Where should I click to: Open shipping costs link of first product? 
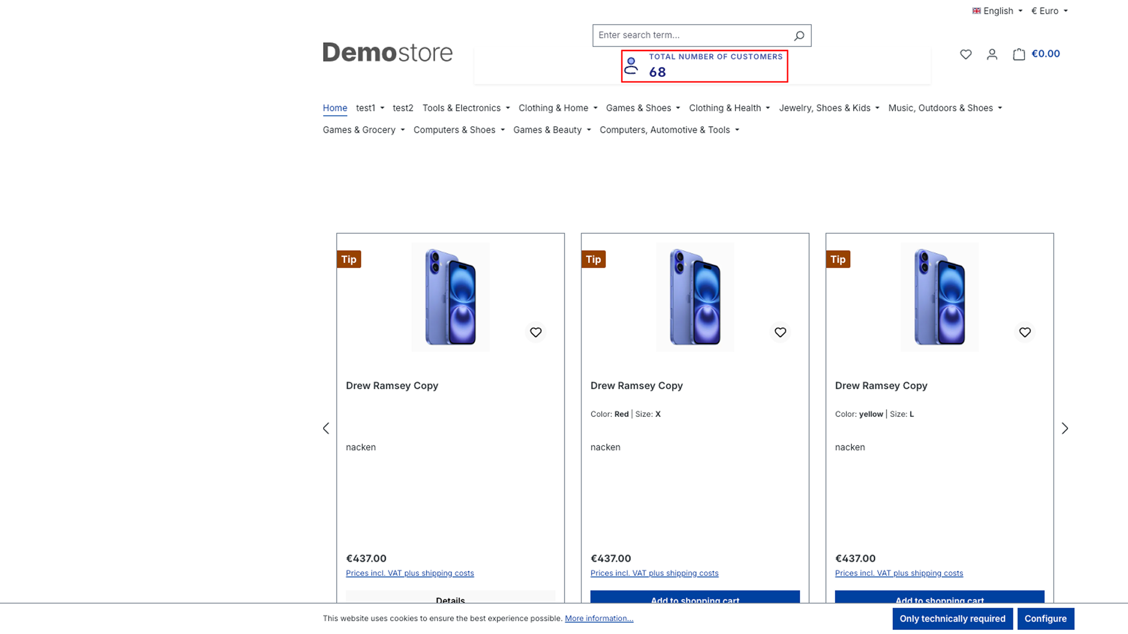coord(409,573)
